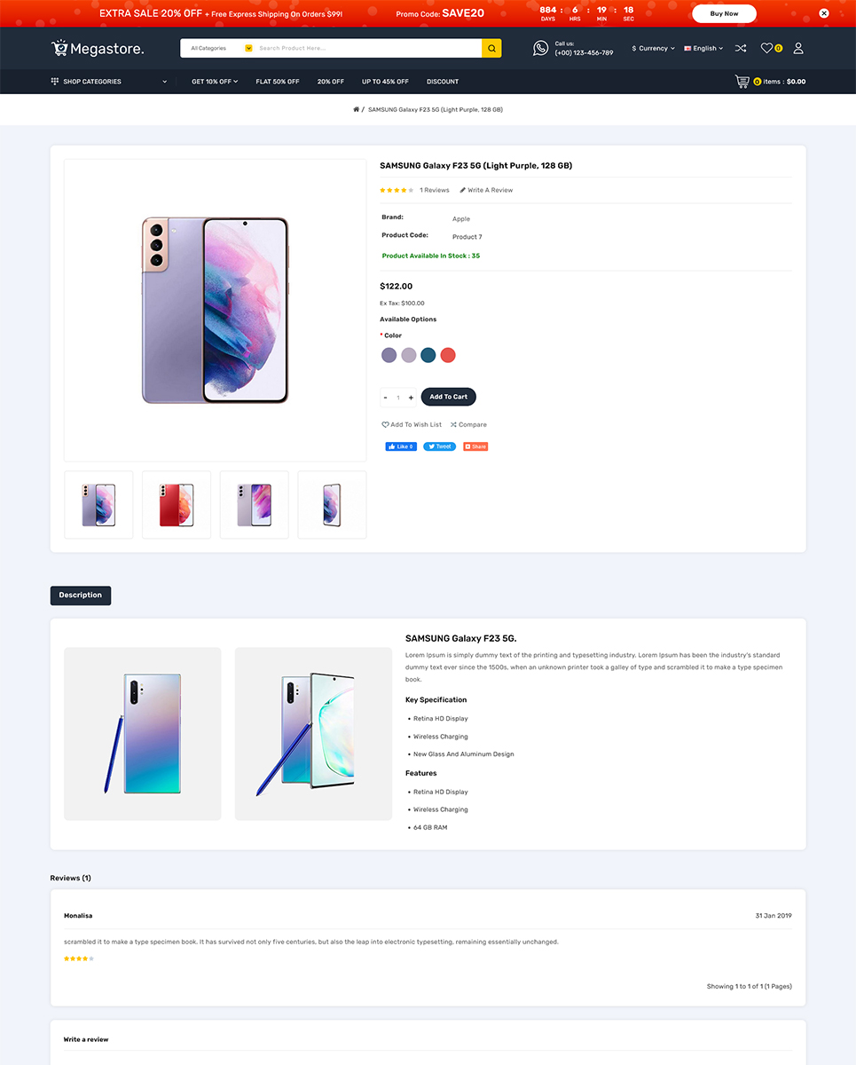Screen dimensions: 856x1065
Task: Click the Add To Cart button
Action: pos(449,397)
